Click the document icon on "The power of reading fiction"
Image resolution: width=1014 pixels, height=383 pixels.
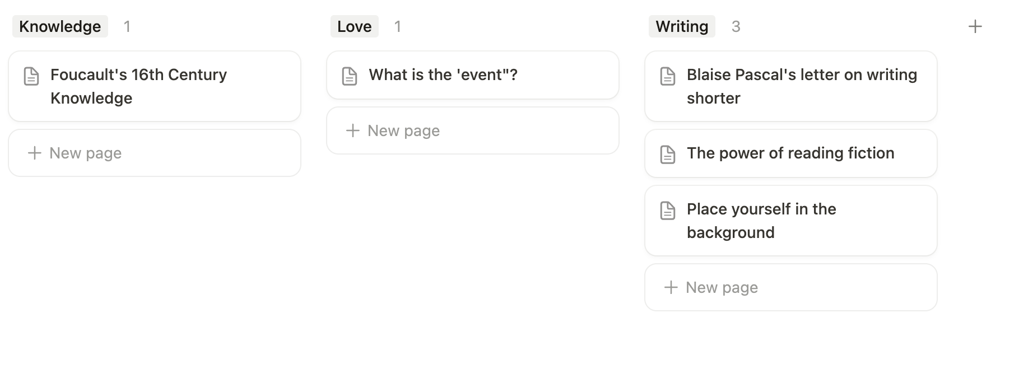(667, 154)
